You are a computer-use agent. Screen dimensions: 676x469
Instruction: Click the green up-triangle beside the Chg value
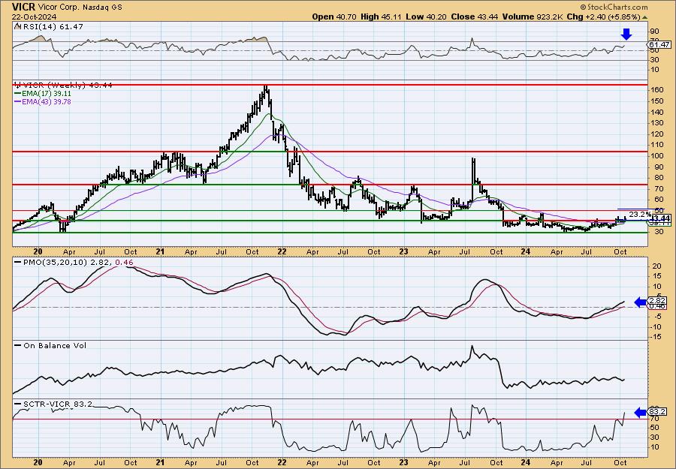pyautogui.click(x=645, y=17)
